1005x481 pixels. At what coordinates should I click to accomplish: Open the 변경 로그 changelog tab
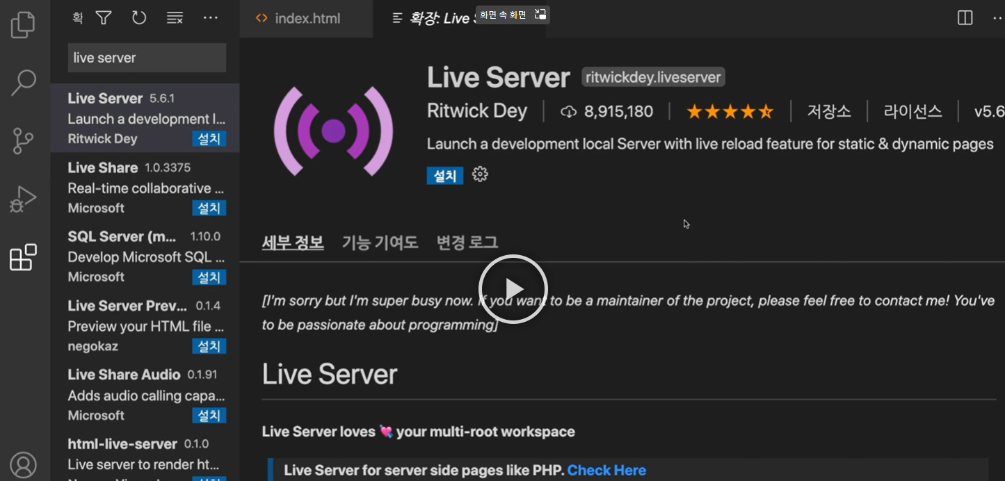(467, 243)
